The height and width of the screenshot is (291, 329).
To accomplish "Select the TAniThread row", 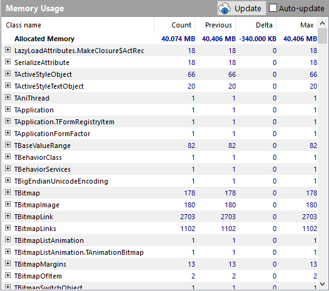I will (159, 98).
